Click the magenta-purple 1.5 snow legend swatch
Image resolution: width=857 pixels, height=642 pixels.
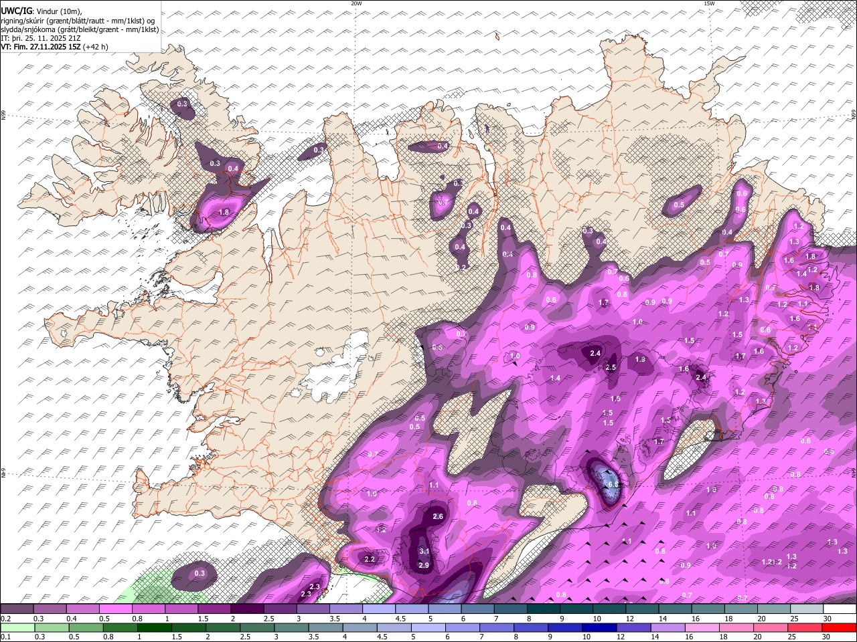coord(214,609)
